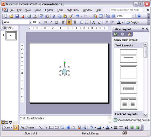Screen dimensions: 151x137
Task: Insert a table with the table icon
Action: 101,16
